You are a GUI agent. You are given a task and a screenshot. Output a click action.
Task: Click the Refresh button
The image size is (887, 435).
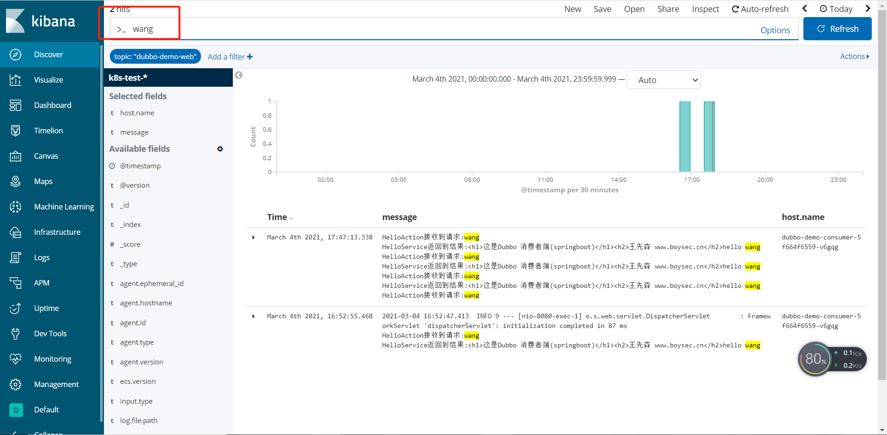837,29
